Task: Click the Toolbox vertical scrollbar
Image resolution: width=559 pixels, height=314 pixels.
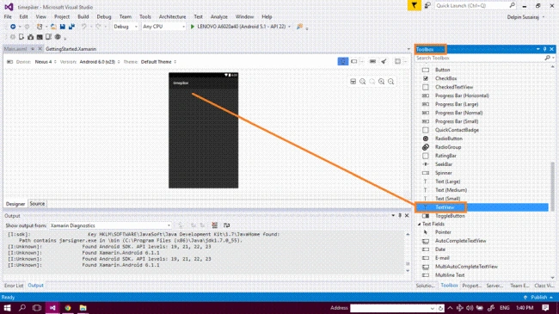Action: pyautogui.click(x=553, y=186)
